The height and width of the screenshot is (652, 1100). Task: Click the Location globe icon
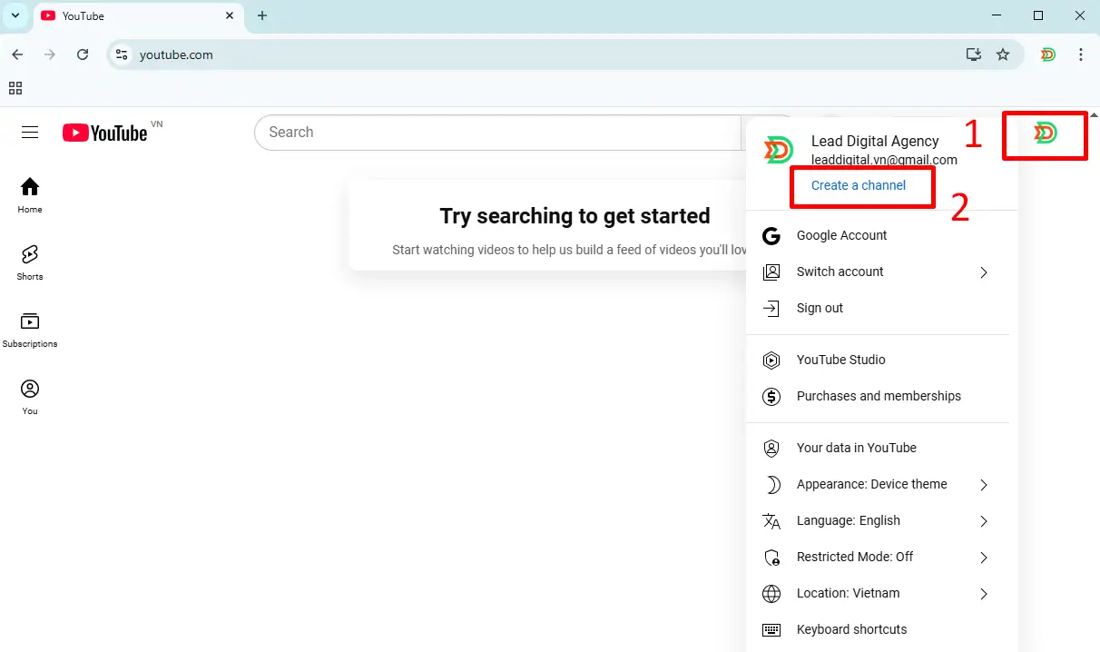tap(771, 593)
